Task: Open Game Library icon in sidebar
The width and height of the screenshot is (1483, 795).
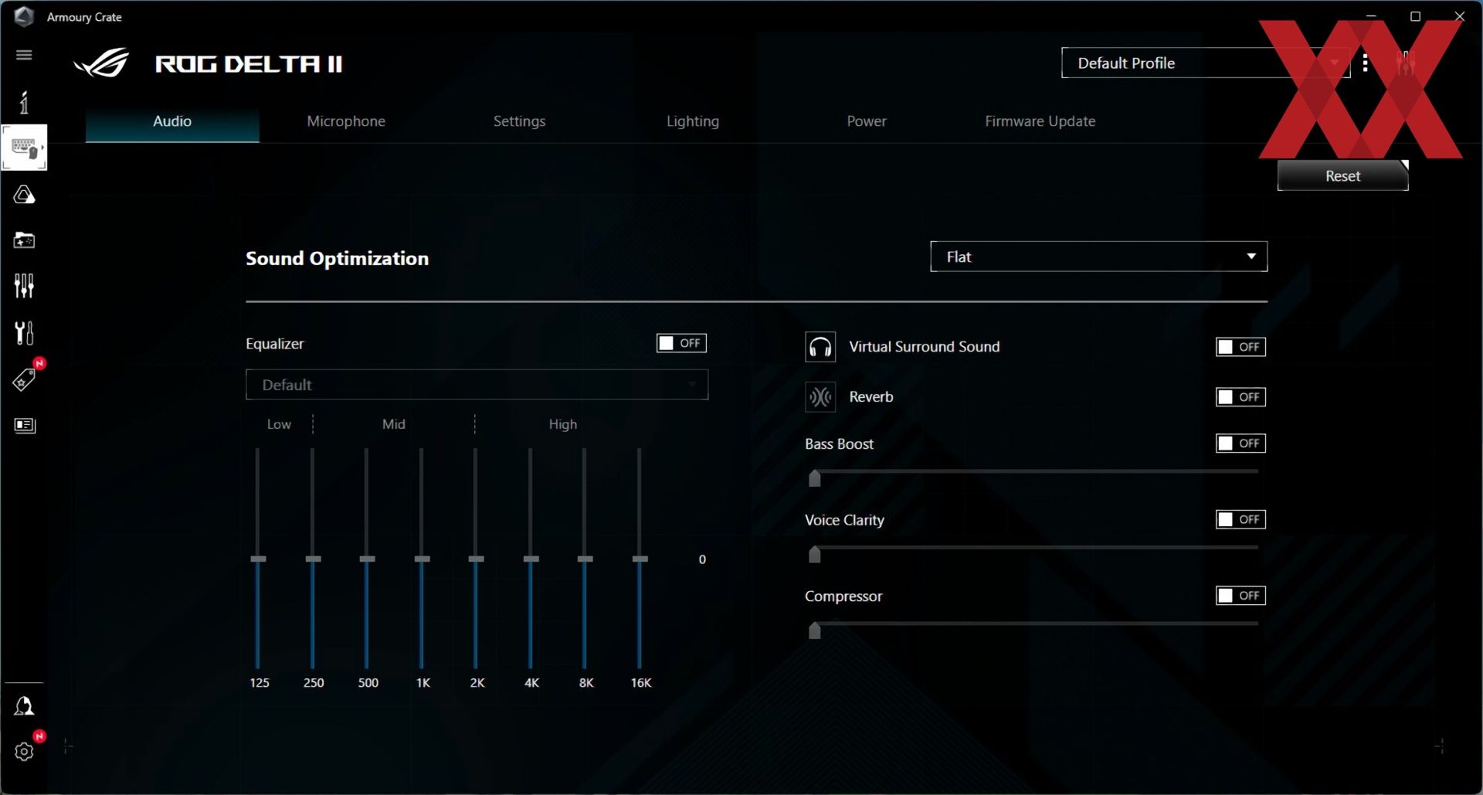Action: tap(24, 240)
